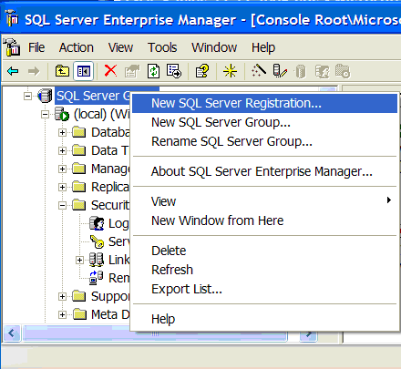Choose About SQL Server Enterprise Manager...
401x369 pixels.
point(264,171)
